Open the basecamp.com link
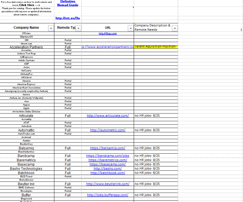The height and width of the screenshot is (202, 243). 108,164
